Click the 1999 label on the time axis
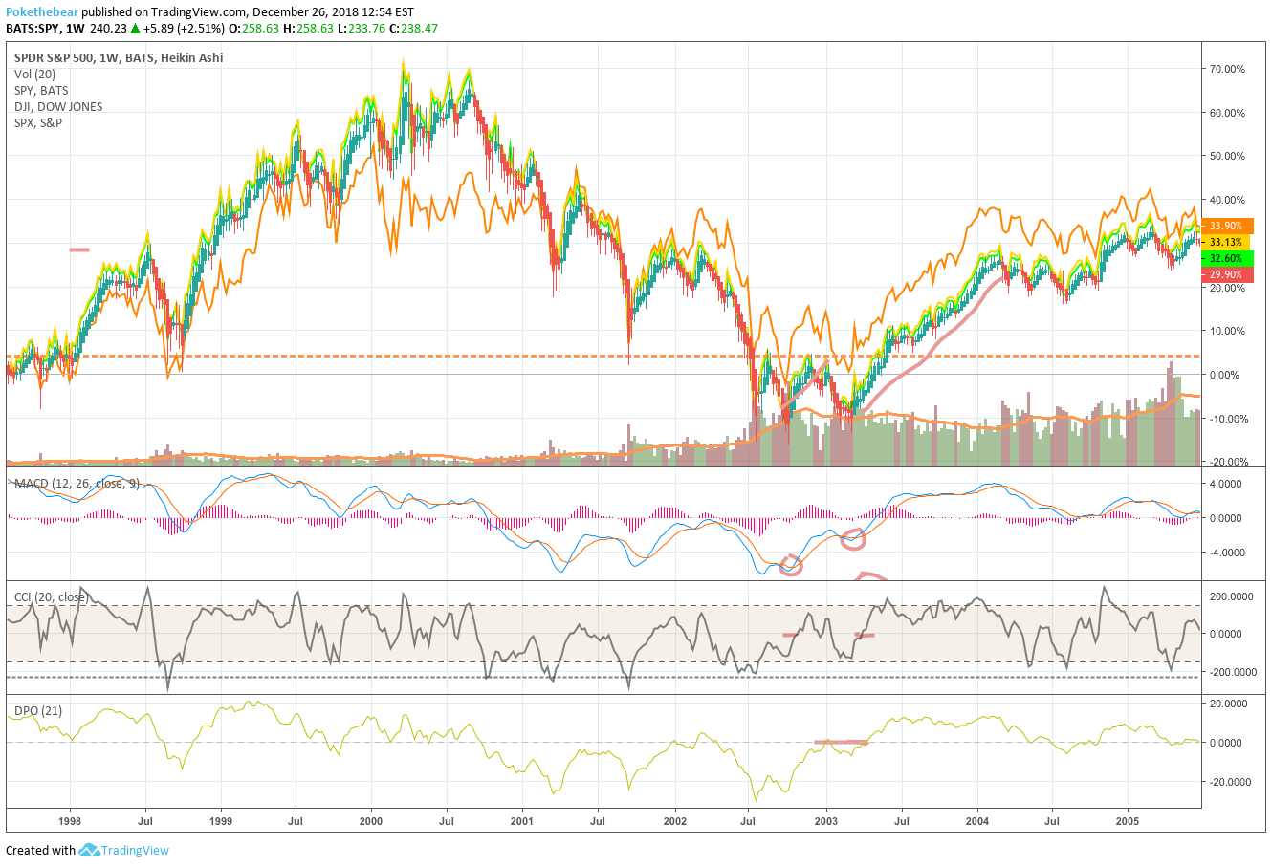Viewport: 1272px width, 867px height. click(x=220, y=821)
